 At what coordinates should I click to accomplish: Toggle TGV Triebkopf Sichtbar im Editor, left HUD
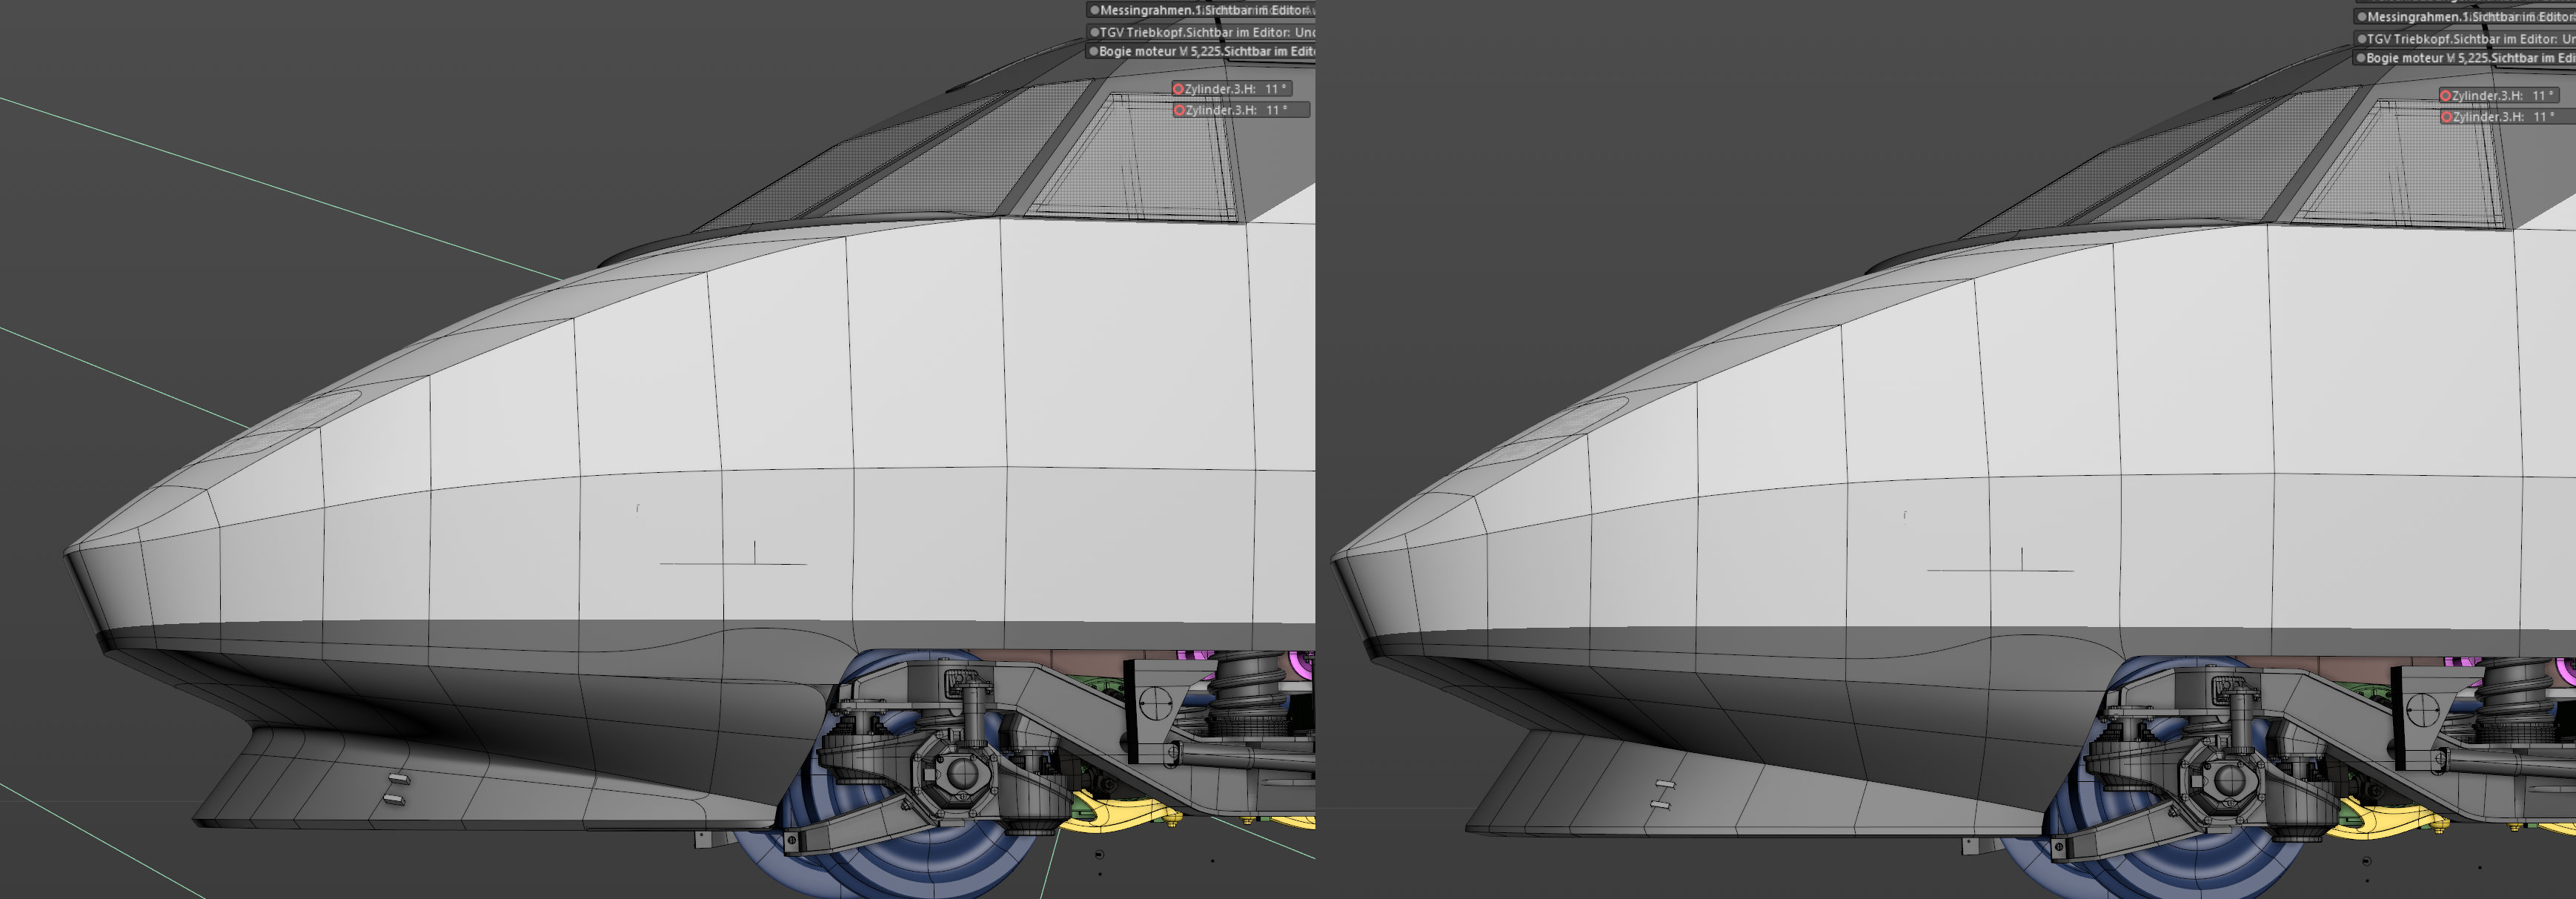click(1205, 32)
